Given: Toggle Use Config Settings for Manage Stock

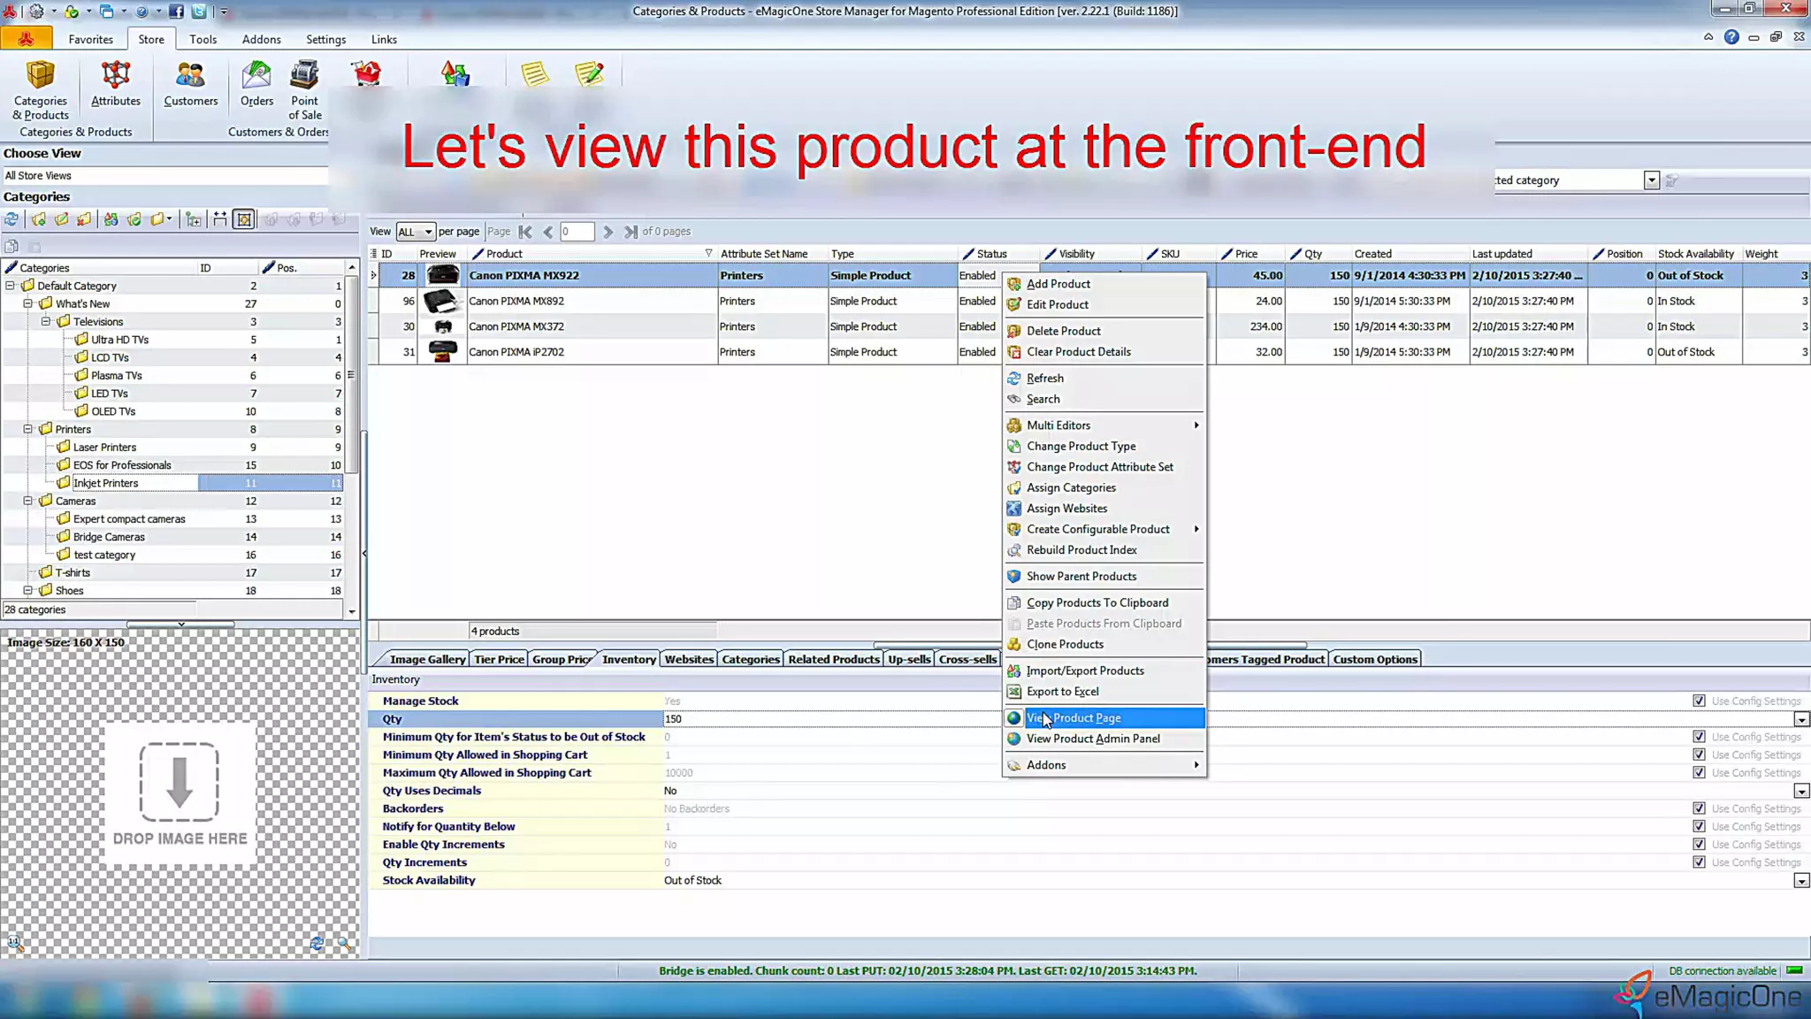Looking at the screenshot, I should (x=1699, y=701).
